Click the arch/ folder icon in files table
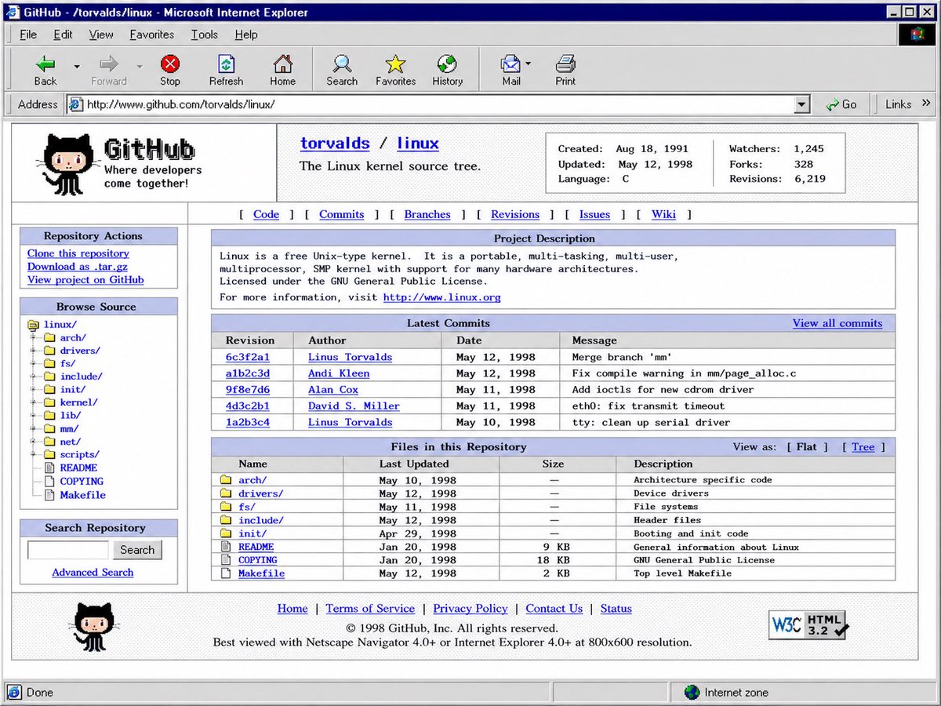The height and width of the screenshot is (706, 941). tap(226, 479)
